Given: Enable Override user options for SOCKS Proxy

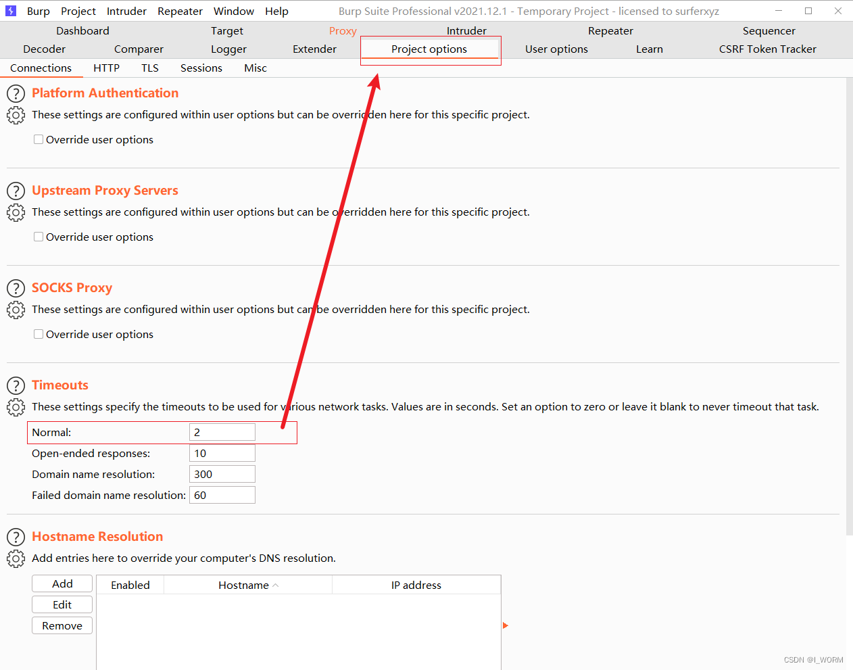Looking at the screenshot, I should pyautogui.click(x=39, y=334).
